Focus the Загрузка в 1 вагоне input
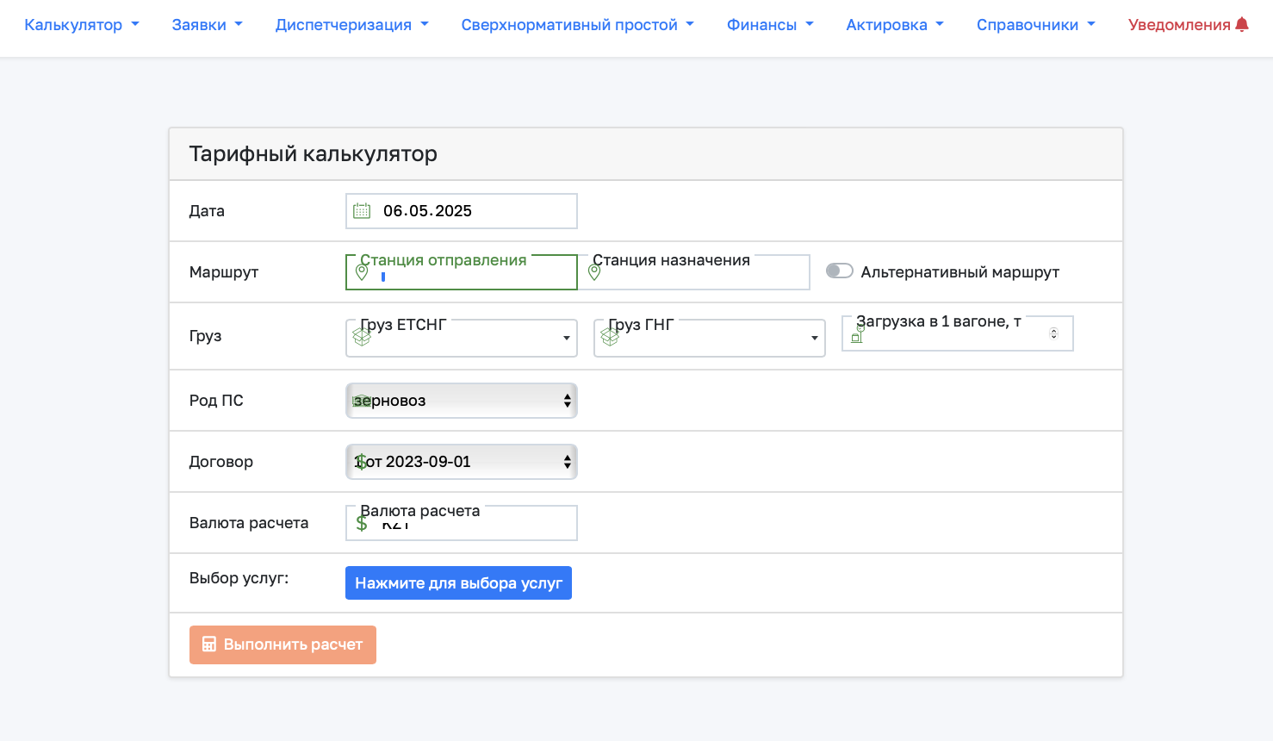 click(958, 333)
